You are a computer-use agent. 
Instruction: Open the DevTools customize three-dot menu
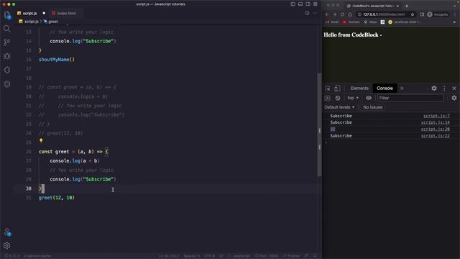444,88
